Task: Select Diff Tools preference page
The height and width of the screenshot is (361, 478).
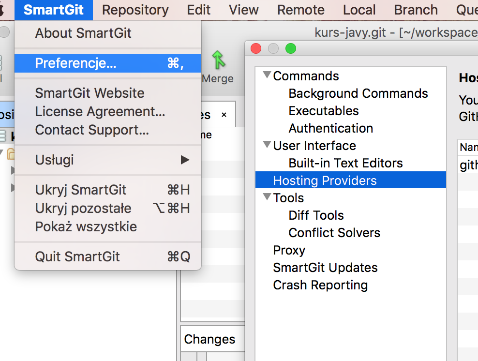Action: 316,215
